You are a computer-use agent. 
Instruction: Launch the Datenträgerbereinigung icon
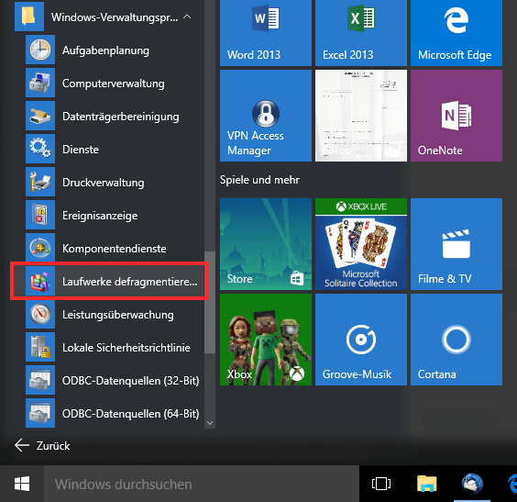click(x=40, y=116)
